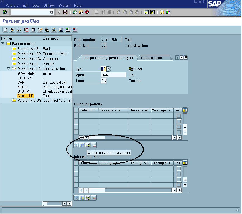Tick first Test checkbox in Outbound parmtrs table
The width and height of the screenshot is (242, 214).
179,116
